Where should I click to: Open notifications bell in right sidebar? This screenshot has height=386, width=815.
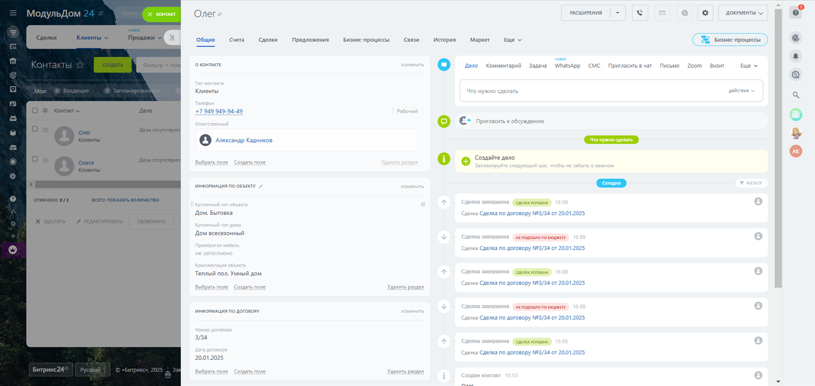tap(795, 56)
